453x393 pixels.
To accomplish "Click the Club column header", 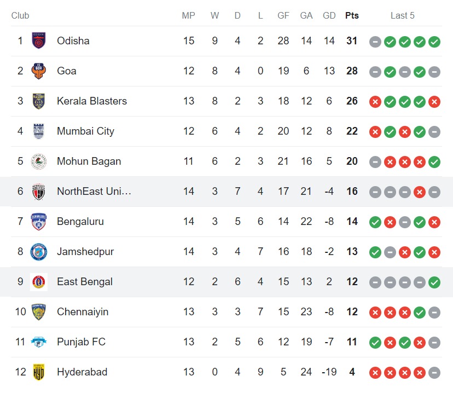I will click(20, 15).
